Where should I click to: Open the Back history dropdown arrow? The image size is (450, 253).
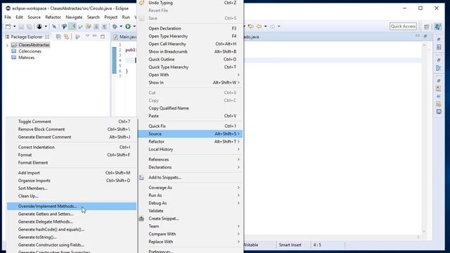pyautogui.click(x=266, y=27)
